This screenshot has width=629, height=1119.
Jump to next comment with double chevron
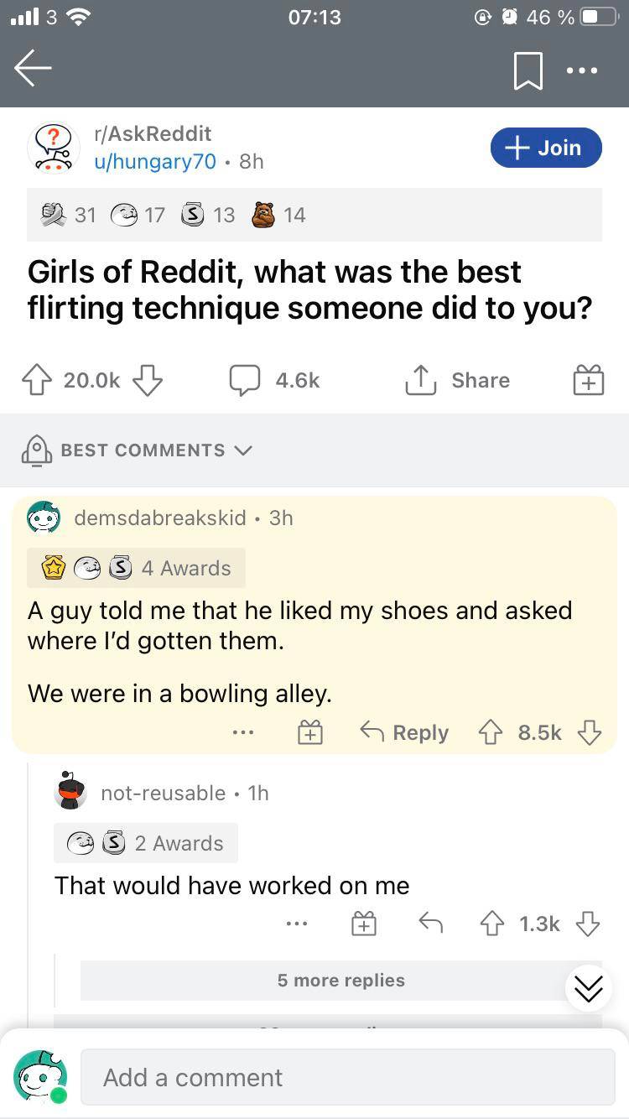tap(588, 990)
